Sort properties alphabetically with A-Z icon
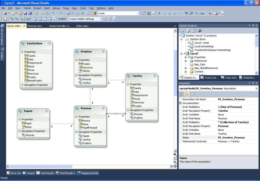The image size is (260, 181). coord(187,94)
